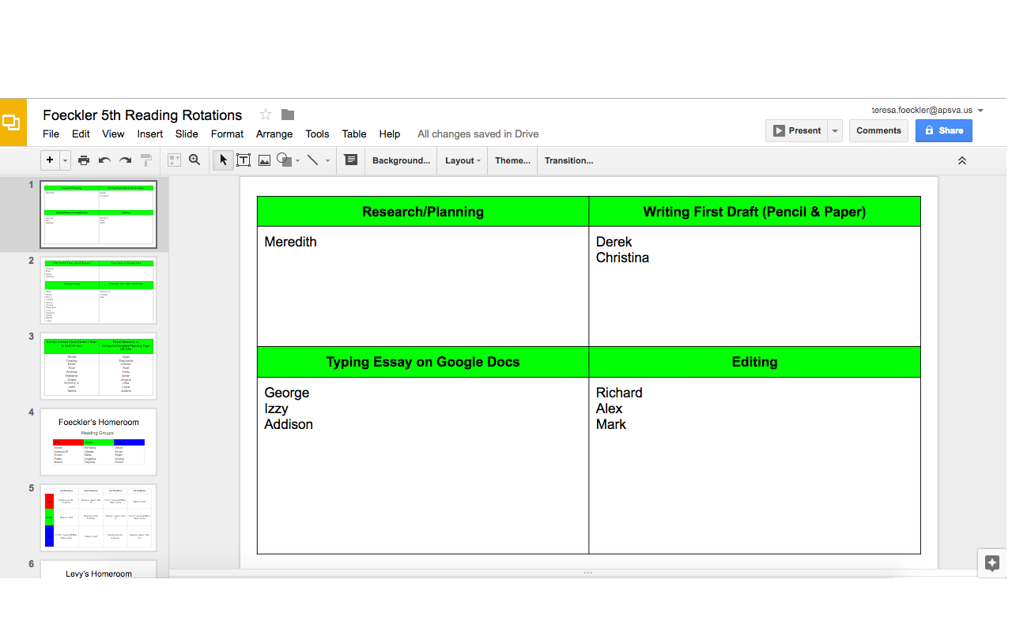Viewport: 1012px width, 632px height.
Task: Click the redo arrow icon
Action: (x=125, y=160)
